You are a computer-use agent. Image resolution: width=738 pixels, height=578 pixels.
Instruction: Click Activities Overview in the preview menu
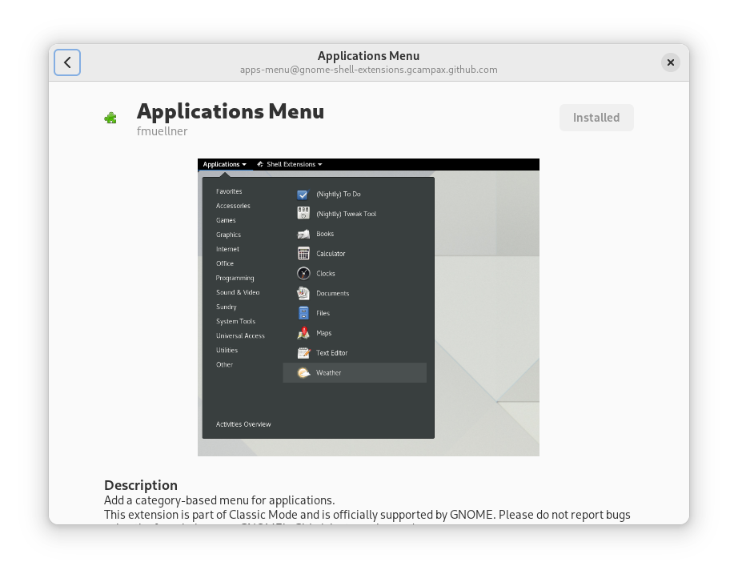[x=243, y=424]
